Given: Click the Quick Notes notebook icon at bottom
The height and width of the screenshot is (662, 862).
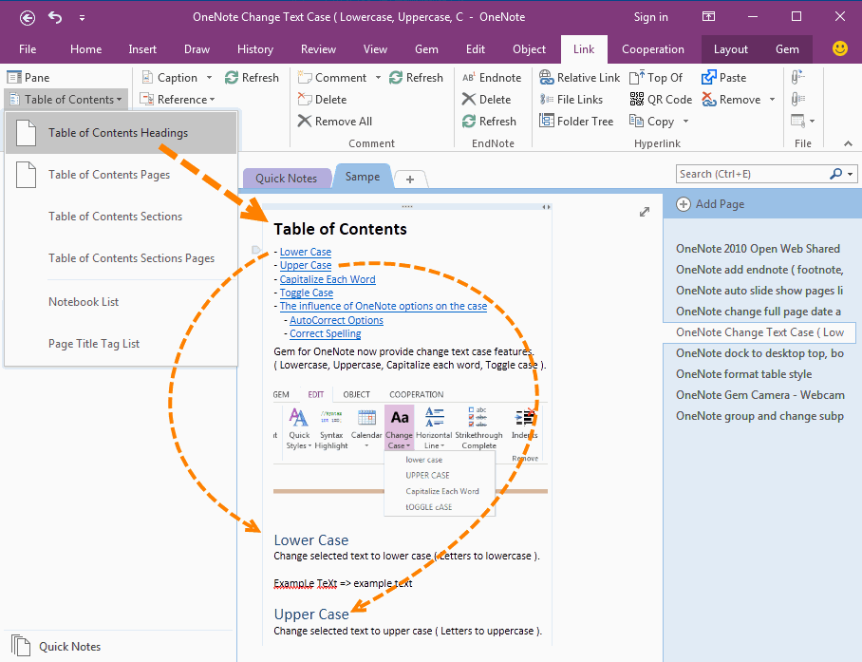Looking at the screenshot, I should [x=20, y=646].
